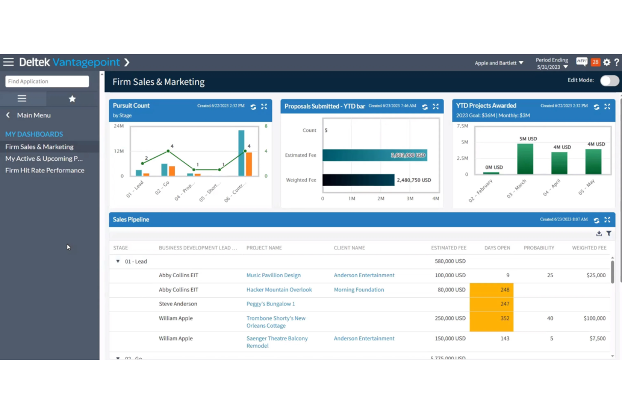Sort by PROJECT NAME column header
The height and width of the screenshot is (414, 622).
(x=264, y=248)
